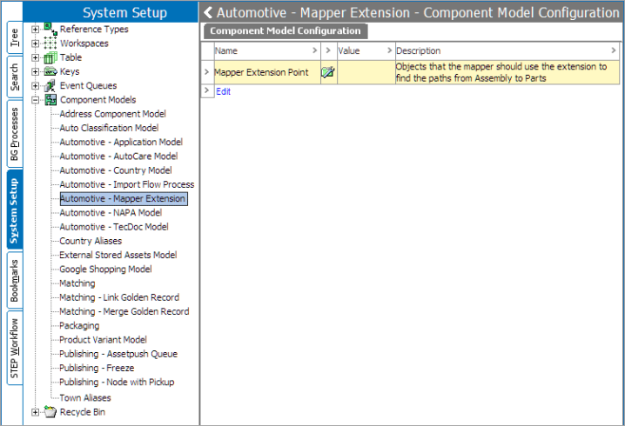Go back using the title bar chevron

(208, 12)
